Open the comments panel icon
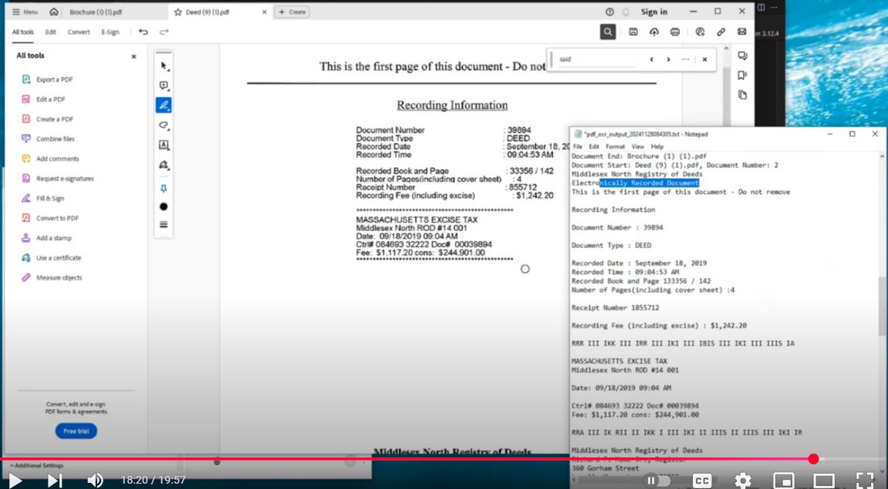Screen dimensions: 888x489 (742, 56)
